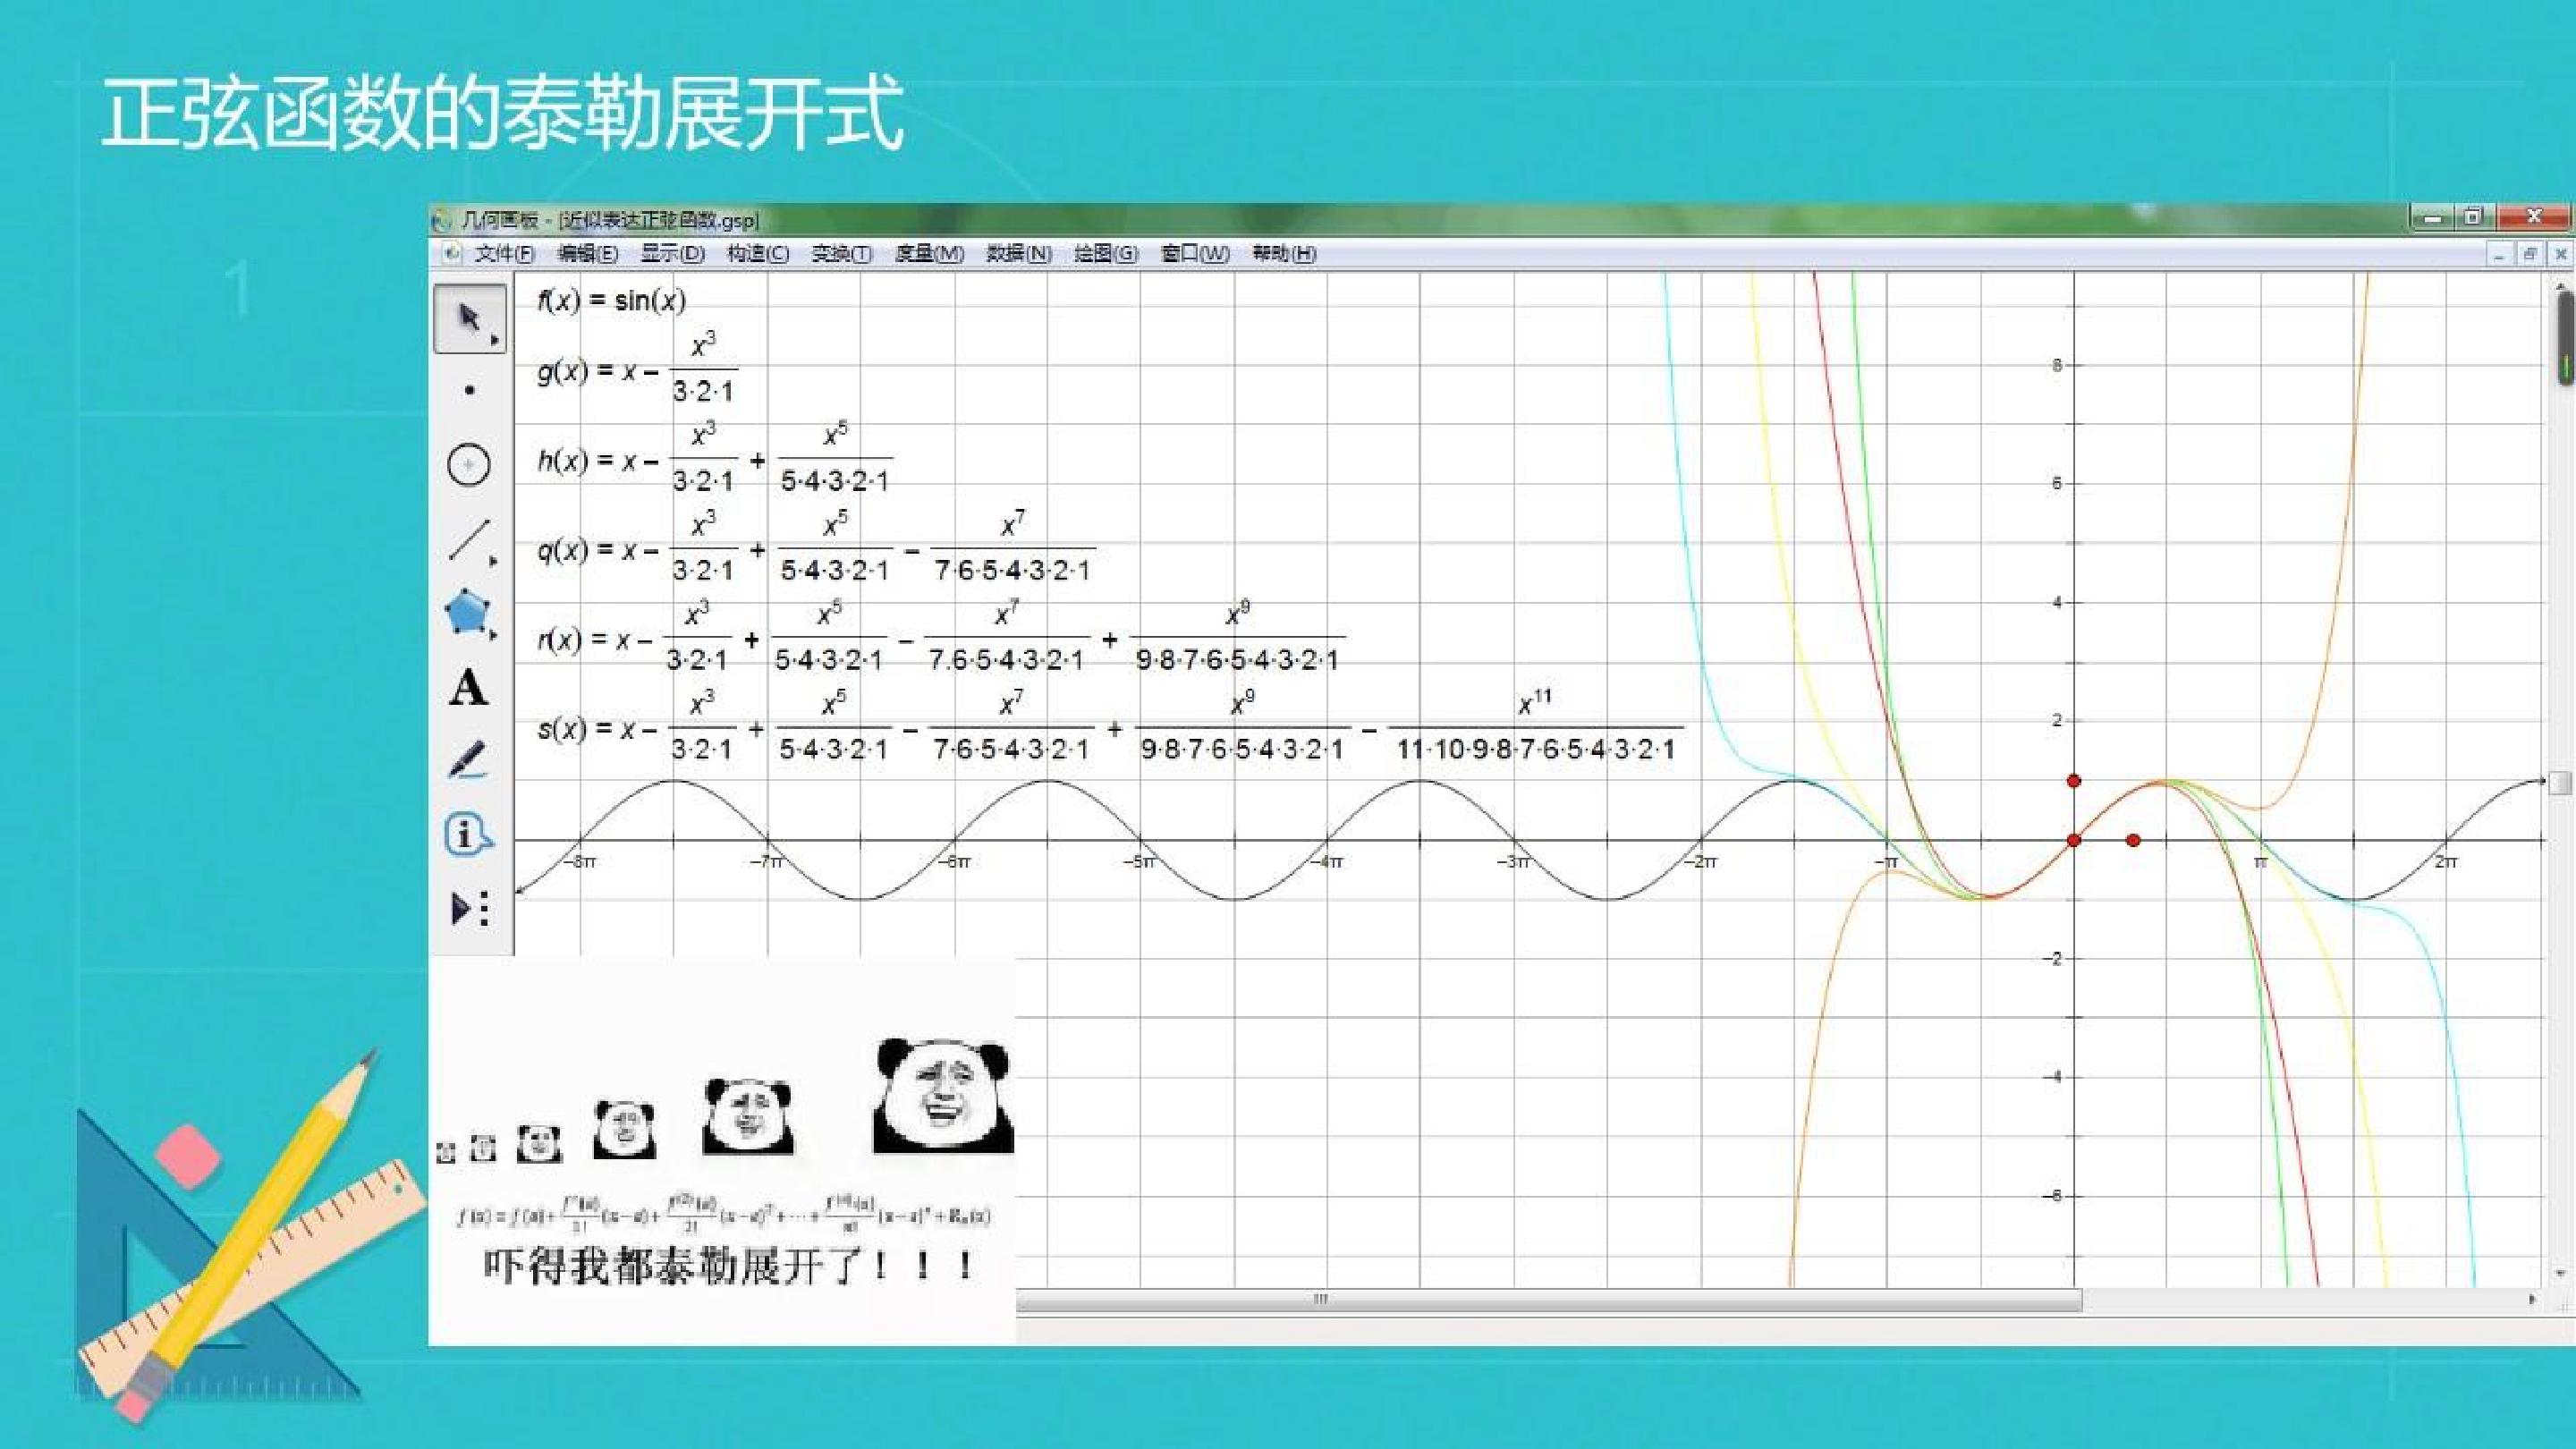Screen dimensions: 2576x1449
Task: Click the vertical scrollbar thumb
Action: click(2567, 338)
